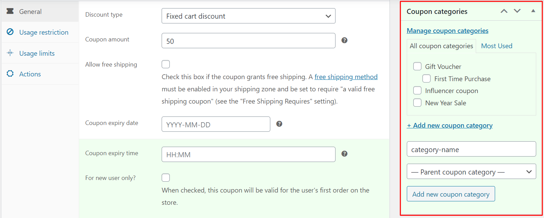544x218 pixels.
Task: Open the Usage limits tab
Action: [x=37, y=53]
